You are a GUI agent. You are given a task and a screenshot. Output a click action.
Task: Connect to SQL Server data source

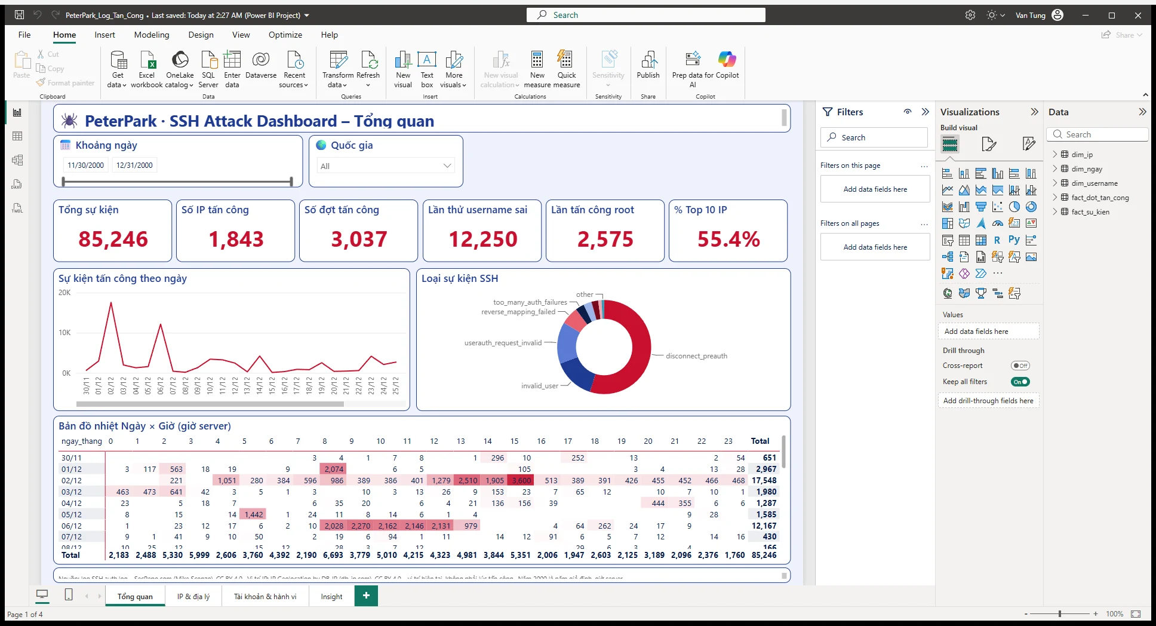pos(208,69)
